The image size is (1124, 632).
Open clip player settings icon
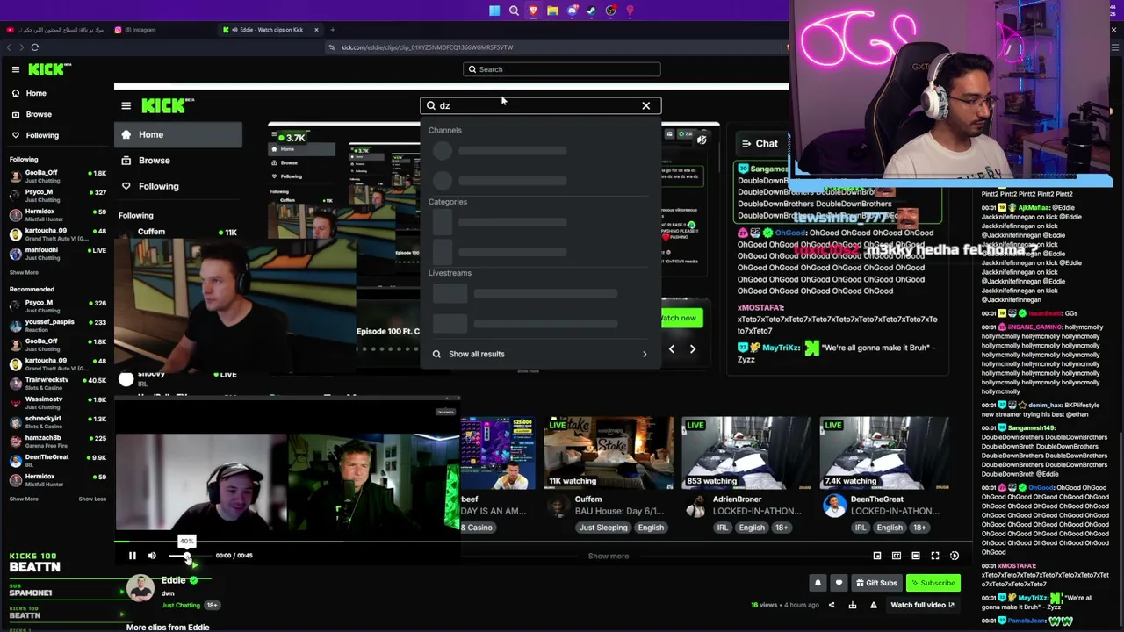coord(955,556)
